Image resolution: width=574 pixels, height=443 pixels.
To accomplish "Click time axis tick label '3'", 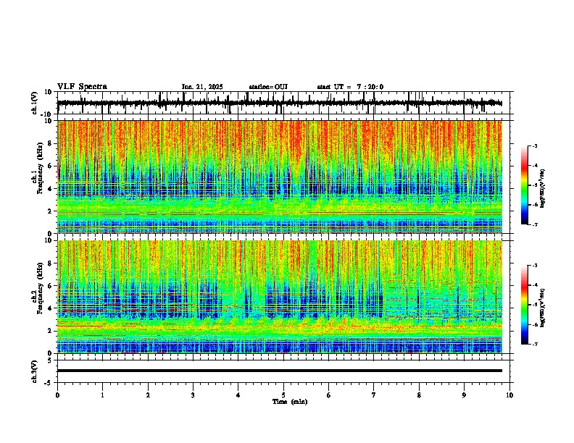I will (193, 395).
